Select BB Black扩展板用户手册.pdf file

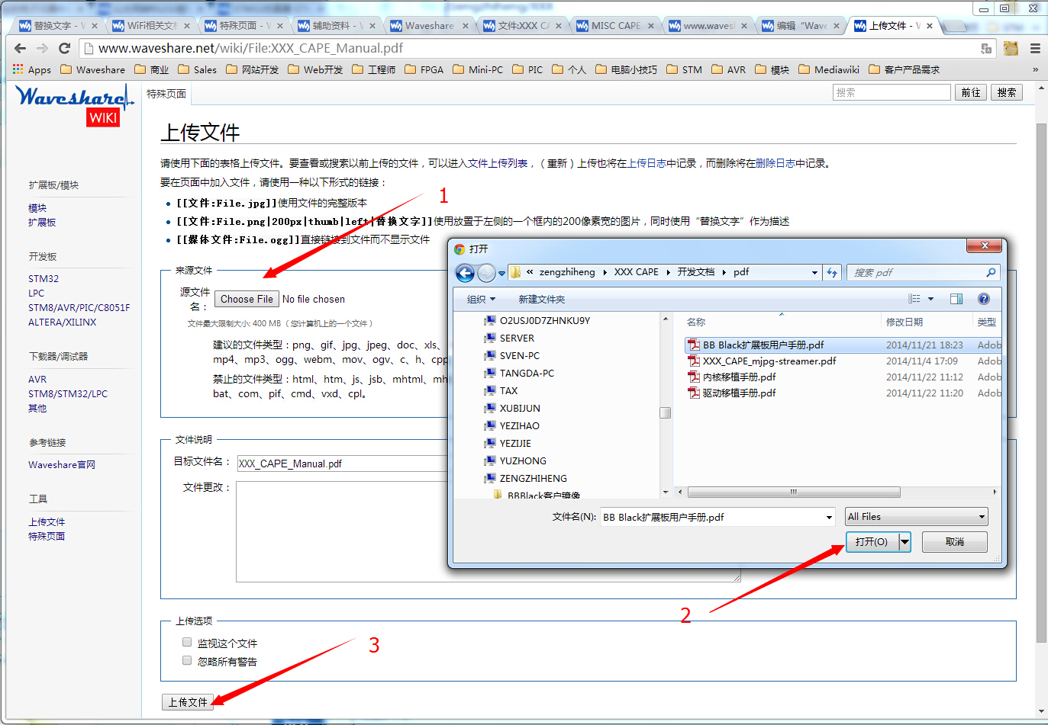pos(763,345)
